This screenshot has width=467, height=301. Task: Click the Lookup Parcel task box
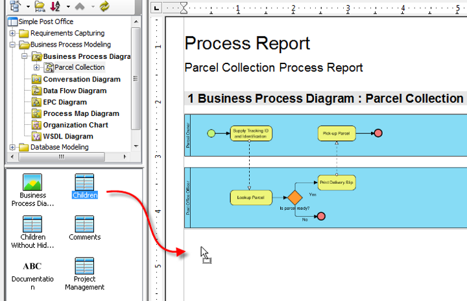[x=251, y=197]
